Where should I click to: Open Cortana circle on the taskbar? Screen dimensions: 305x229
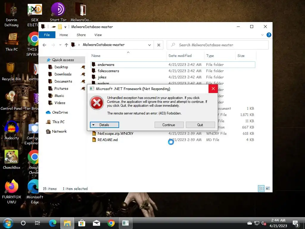click(23, 223)
